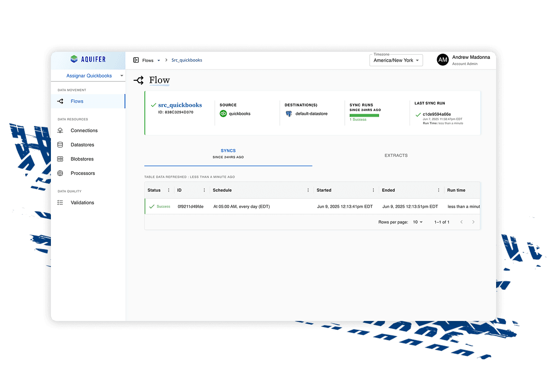Click the Flows breadcrumb link
The image size is (547, 376).
[148, 60]
